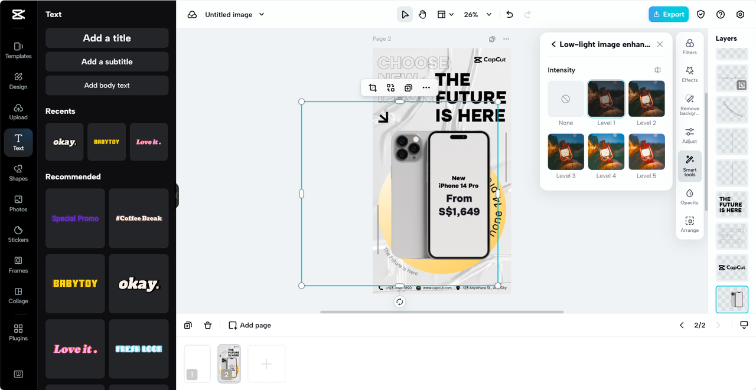Click Add page button
Screen dimensions: 756x390
(250, 325)
